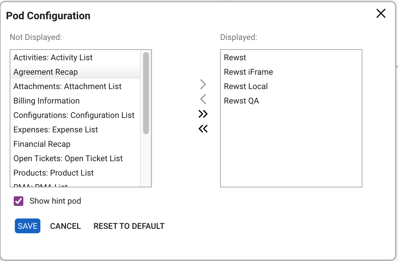
Task: Select Agreement Recap in Not Displayed list
Action: tap(46, 72)
